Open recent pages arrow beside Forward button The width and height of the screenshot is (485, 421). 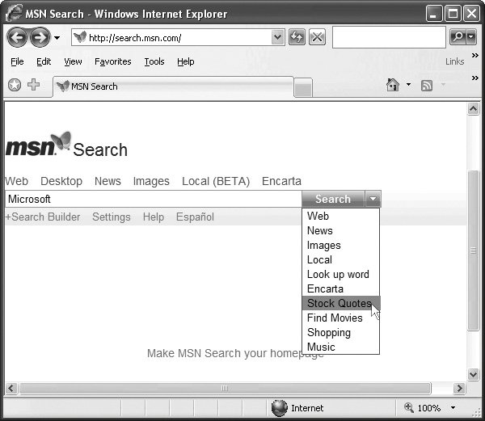57,38
